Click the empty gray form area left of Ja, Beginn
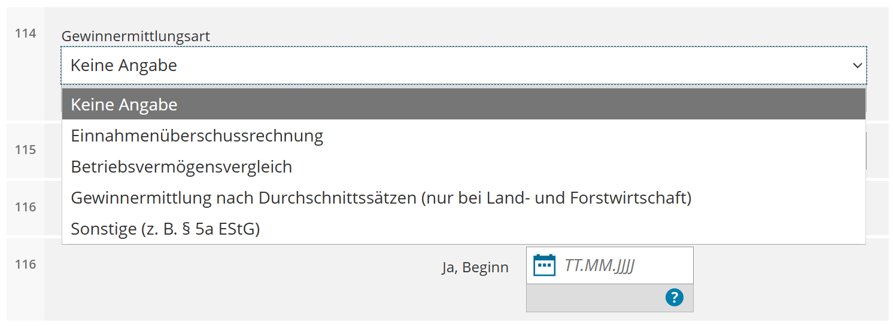 (x=239, y=281)
